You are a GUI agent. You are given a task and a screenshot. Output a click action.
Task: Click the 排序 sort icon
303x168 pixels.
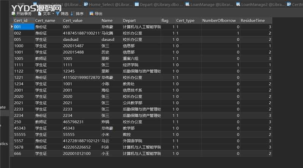[x=72, y=14]
